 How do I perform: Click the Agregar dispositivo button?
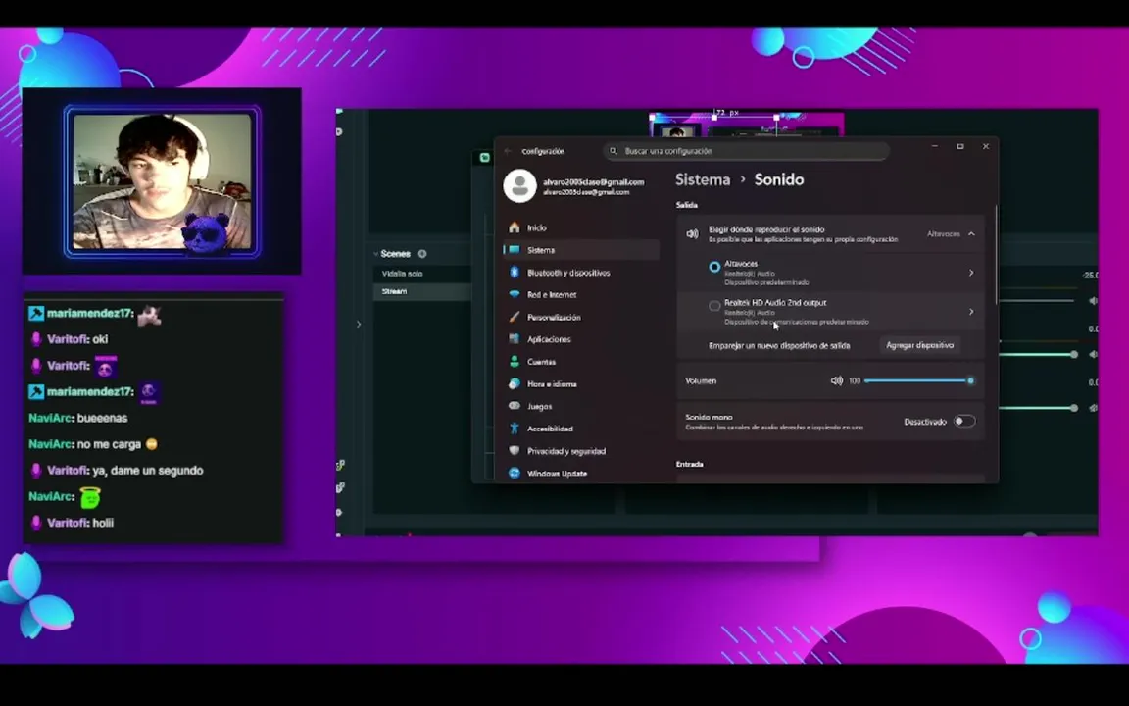919,346
